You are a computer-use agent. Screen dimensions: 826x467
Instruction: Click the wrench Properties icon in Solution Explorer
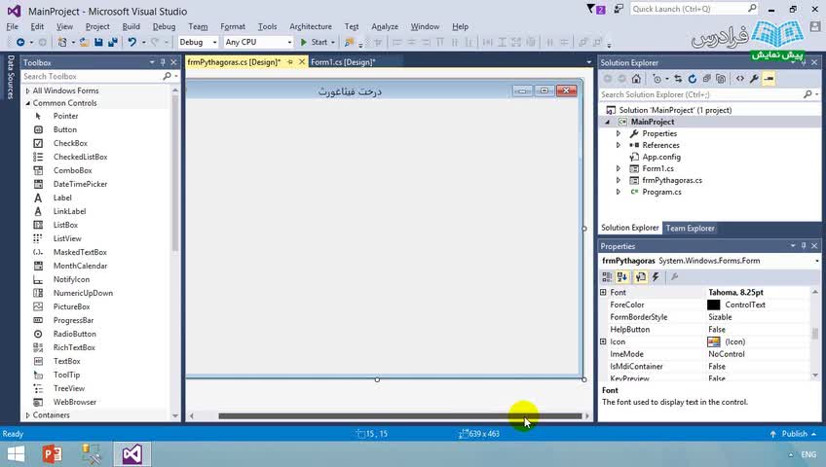click(754, 79)
